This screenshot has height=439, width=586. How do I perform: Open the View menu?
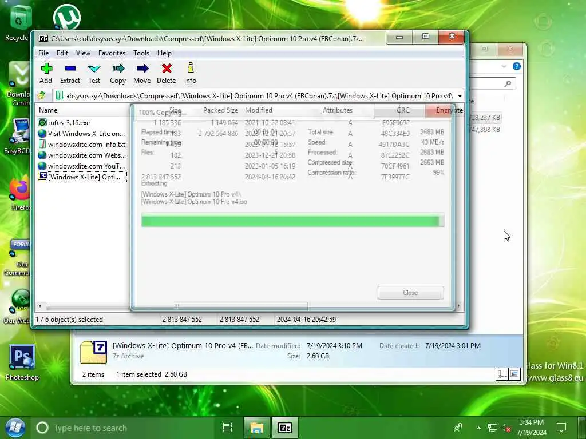pyautogui.click(x=83, y=53)
